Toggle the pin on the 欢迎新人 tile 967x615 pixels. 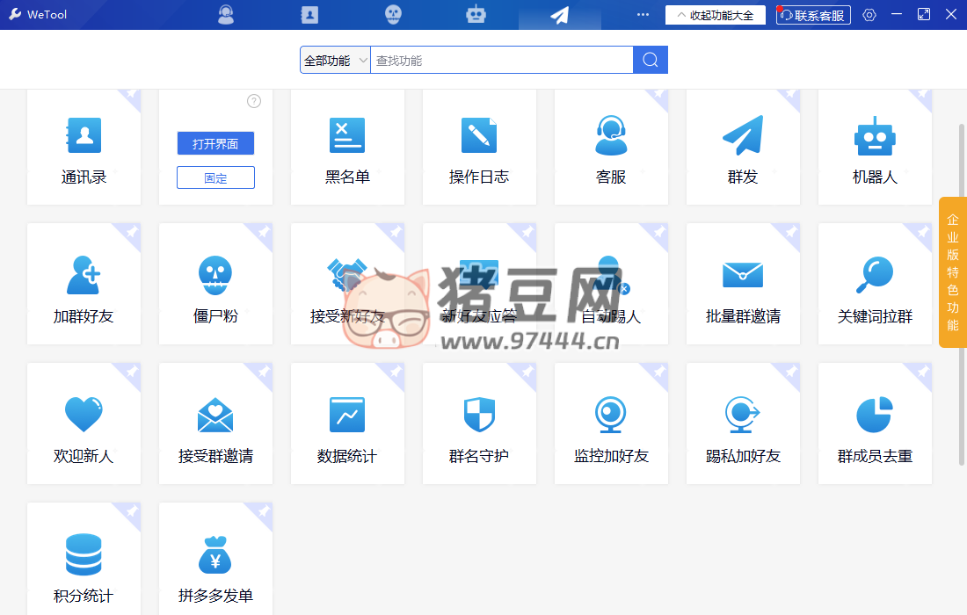coord(132,373)
